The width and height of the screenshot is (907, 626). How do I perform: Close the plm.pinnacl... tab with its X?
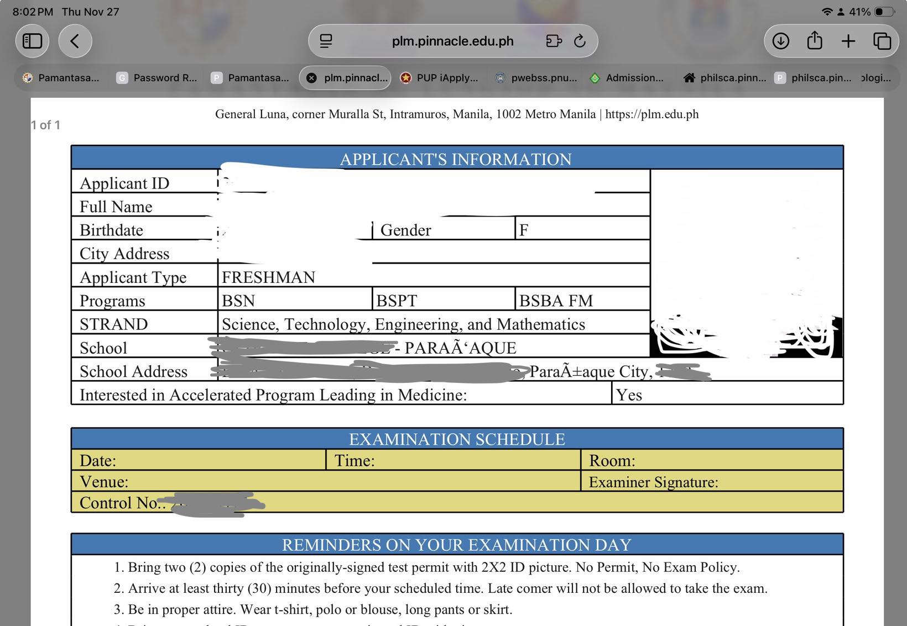coord(311,78)
